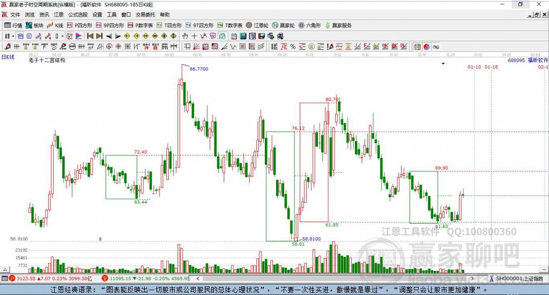Click the 01-18 date marker
Viewport: 549px width, 295px height.
point(491,67)
